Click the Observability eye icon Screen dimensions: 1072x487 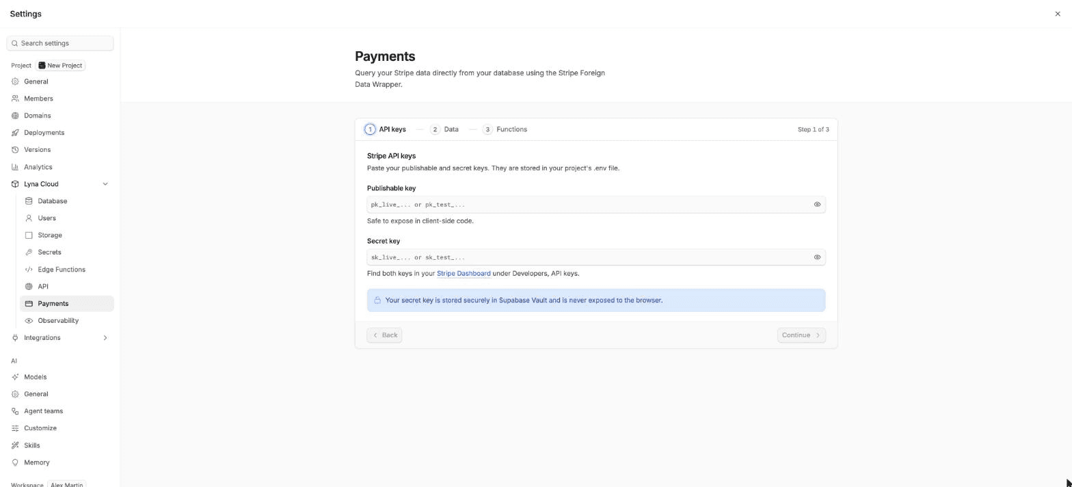pos(29,321)
